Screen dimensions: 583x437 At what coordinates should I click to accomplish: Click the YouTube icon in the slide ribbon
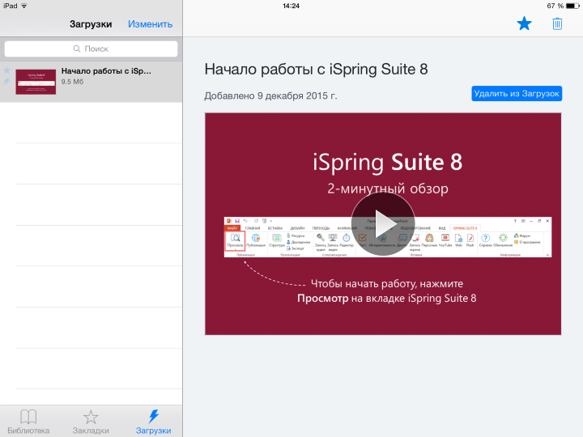click(445, 240)
